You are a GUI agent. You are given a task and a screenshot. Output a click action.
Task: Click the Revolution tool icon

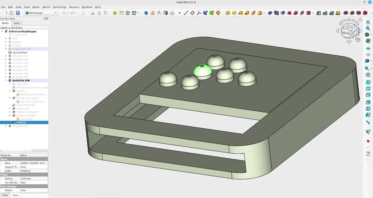point(234,13)
